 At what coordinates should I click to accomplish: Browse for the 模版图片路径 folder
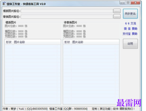pyautogui.click(x=117, y=11)
